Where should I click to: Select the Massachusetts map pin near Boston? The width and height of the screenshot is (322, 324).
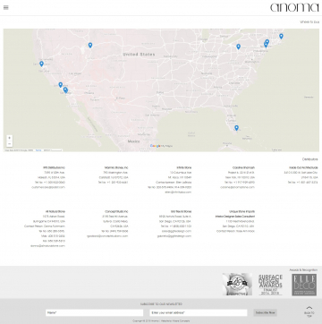281,36
